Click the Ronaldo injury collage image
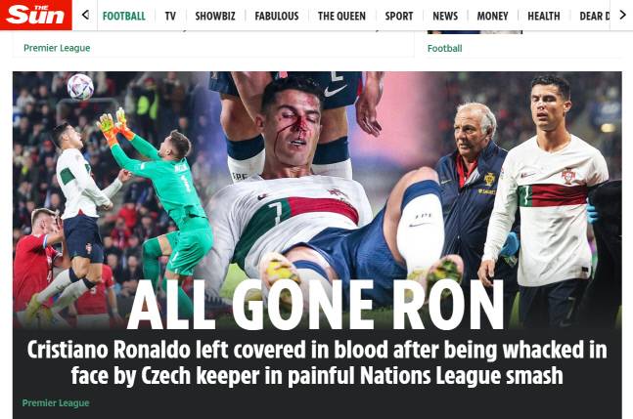Image resolution: width=633 pixels, height=419 pixels. click(317, 199)
